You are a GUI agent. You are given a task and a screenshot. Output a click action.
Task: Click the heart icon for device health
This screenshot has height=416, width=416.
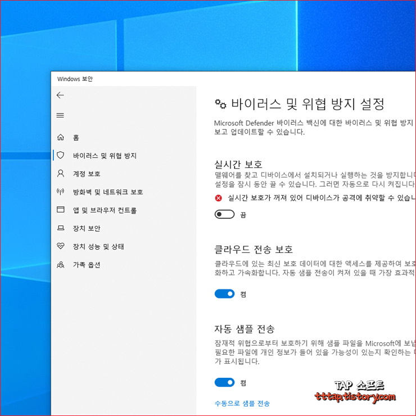tap(61, 246)
